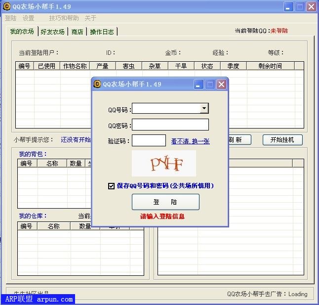Open the 关于 menu
The width and height of the screenshot is (319, 305).
[x=90, y=18]
